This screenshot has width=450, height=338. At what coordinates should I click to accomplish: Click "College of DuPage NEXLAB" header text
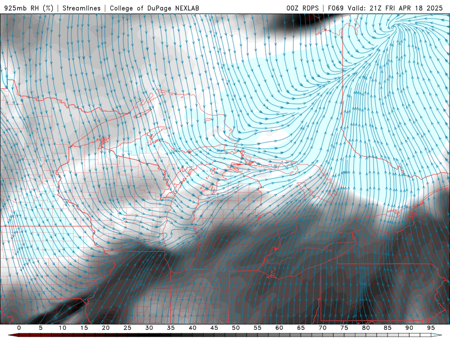point(154,8)
